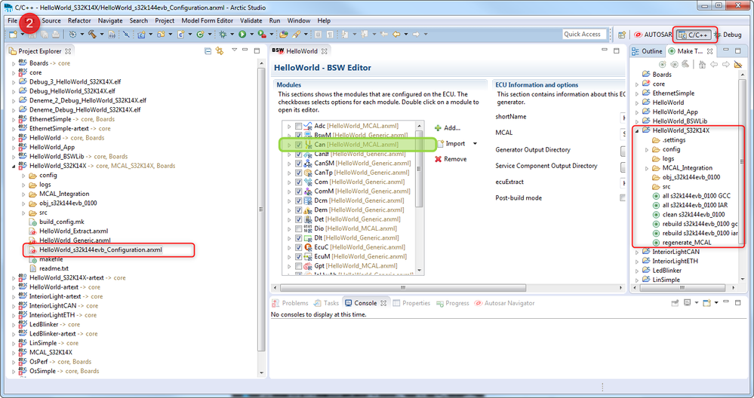This screenshot has width=754, height=398.
Task: Toggle the CanTp module checkbox
Action: (x=299, y=173)
